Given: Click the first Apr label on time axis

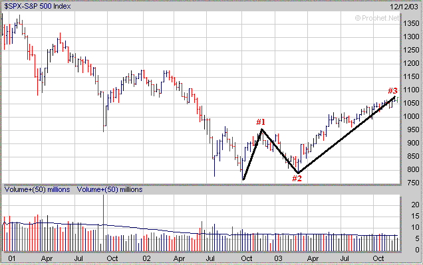Looking at the screenshot, I should click(47, 258).
